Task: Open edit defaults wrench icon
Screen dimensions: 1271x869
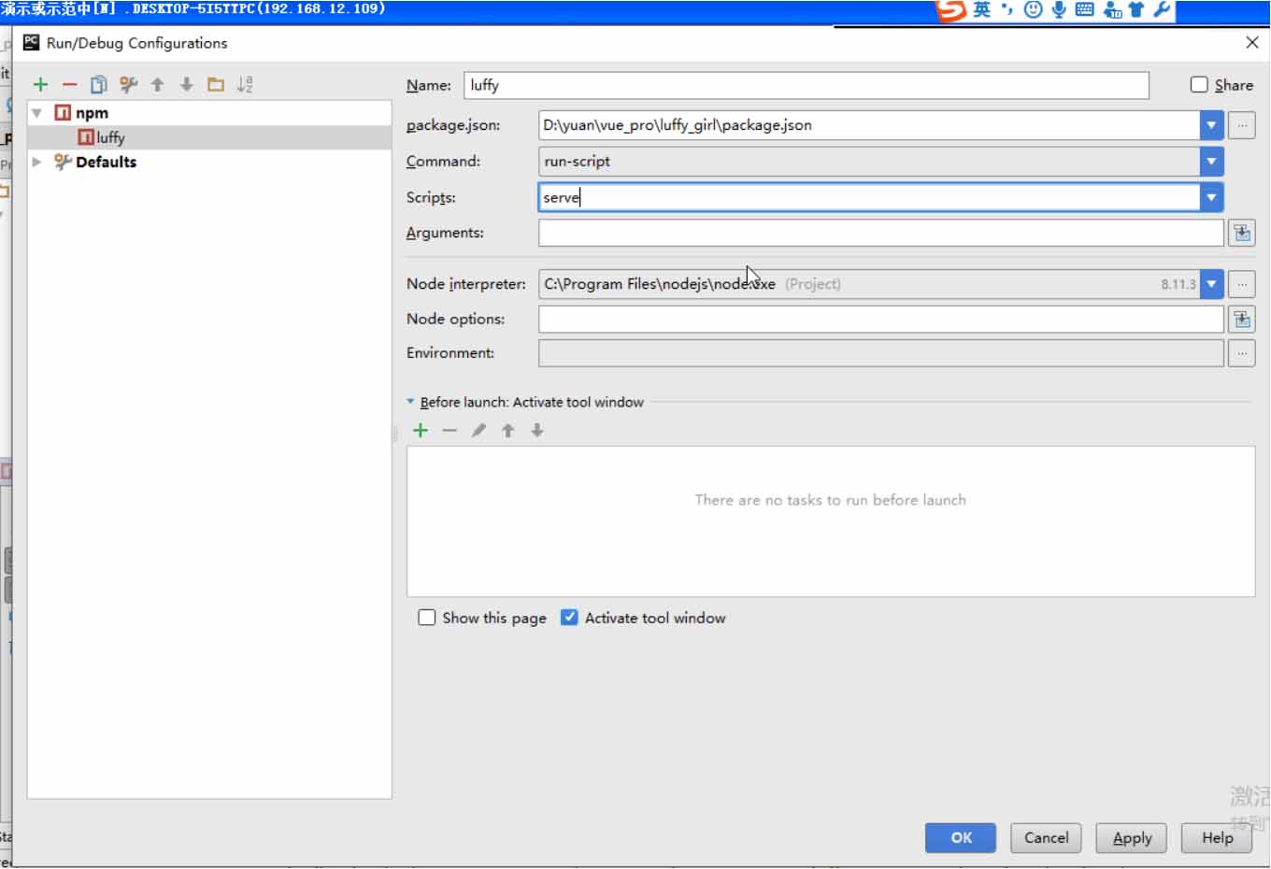Action: (x=128, y=85)
